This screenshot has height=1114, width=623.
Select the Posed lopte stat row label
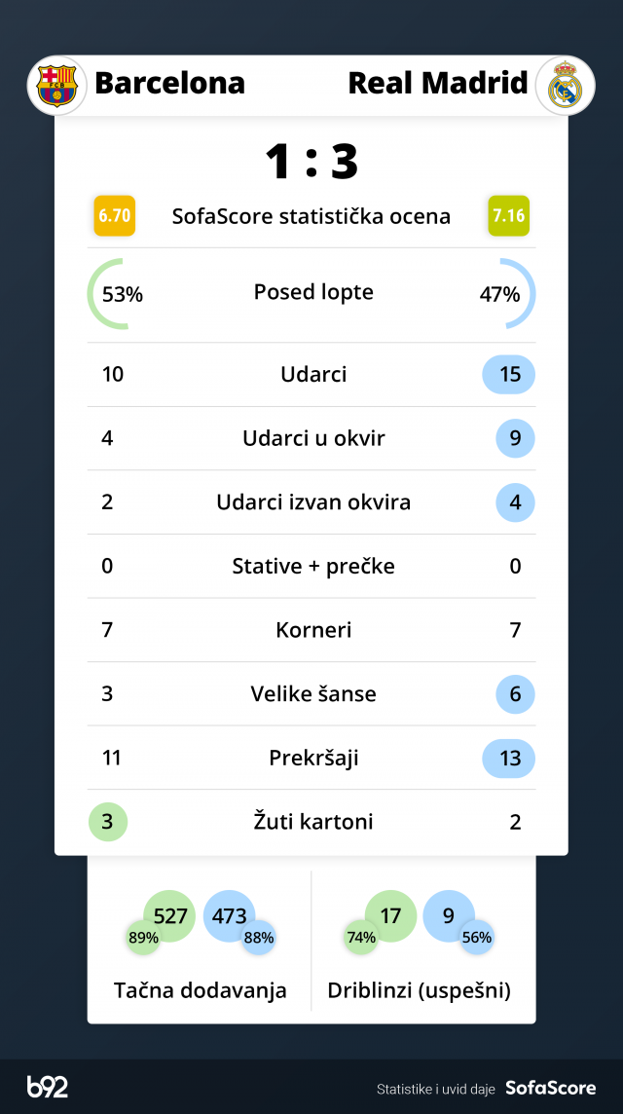tap(313, 292)
